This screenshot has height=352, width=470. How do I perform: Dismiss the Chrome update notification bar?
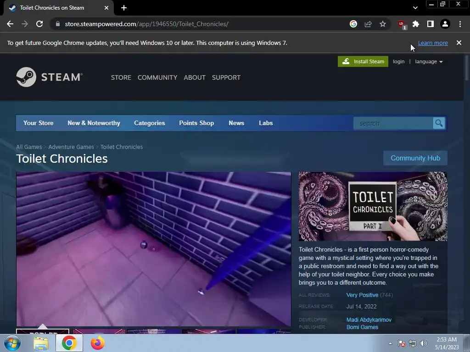pos(459,43)
